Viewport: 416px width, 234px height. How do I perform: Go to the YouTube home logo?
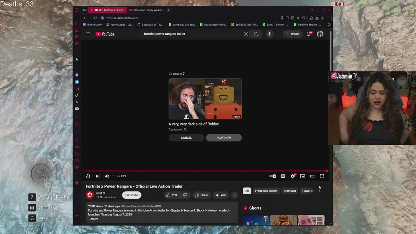[105, 34]
